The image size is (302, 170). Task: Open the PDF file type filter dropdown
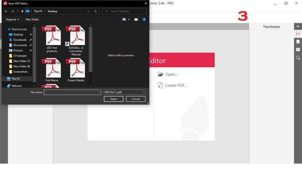pyautogui.click(x=124, y=92)
